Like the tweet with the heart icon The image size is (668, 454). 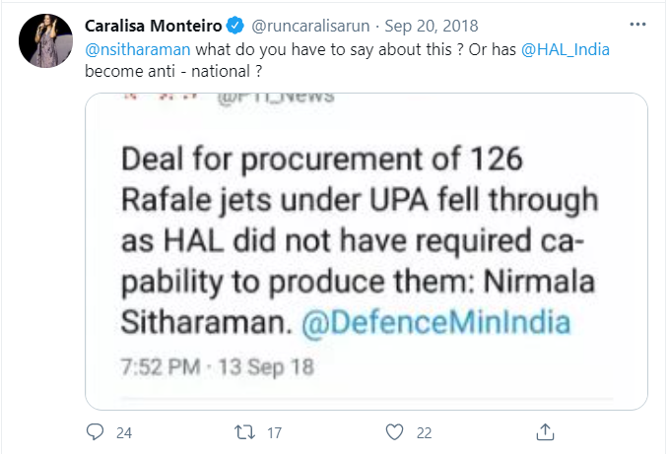[x=395, y=431]
